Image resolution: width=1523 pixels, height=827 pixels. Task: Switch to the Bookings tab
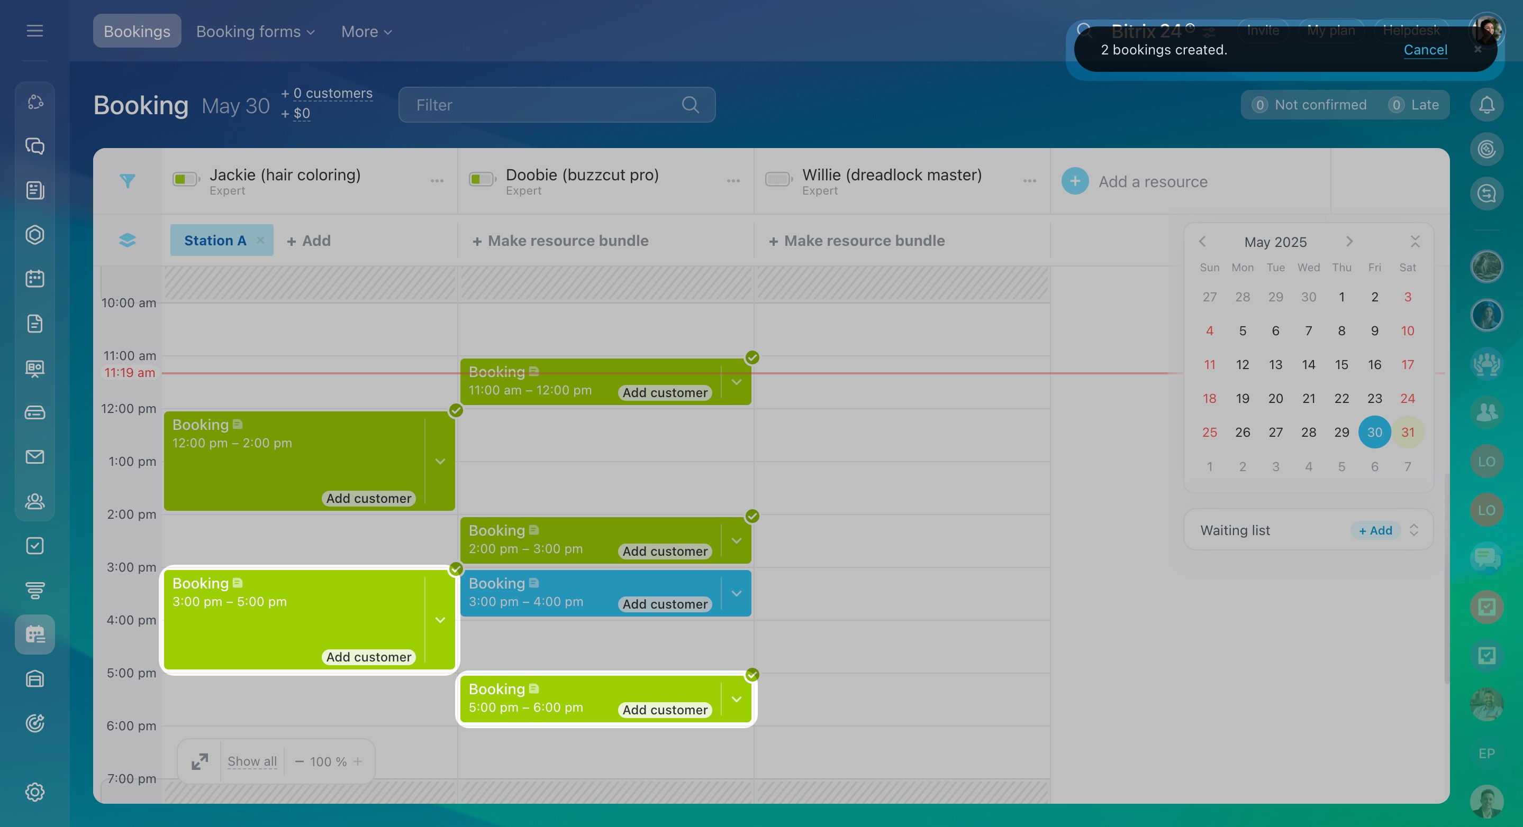click(x=137, y=31)
